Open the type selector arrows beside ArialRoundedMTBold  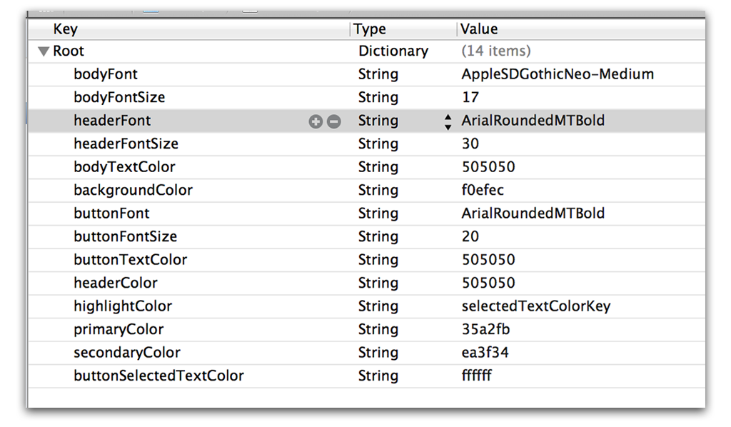tap(448, 121)
